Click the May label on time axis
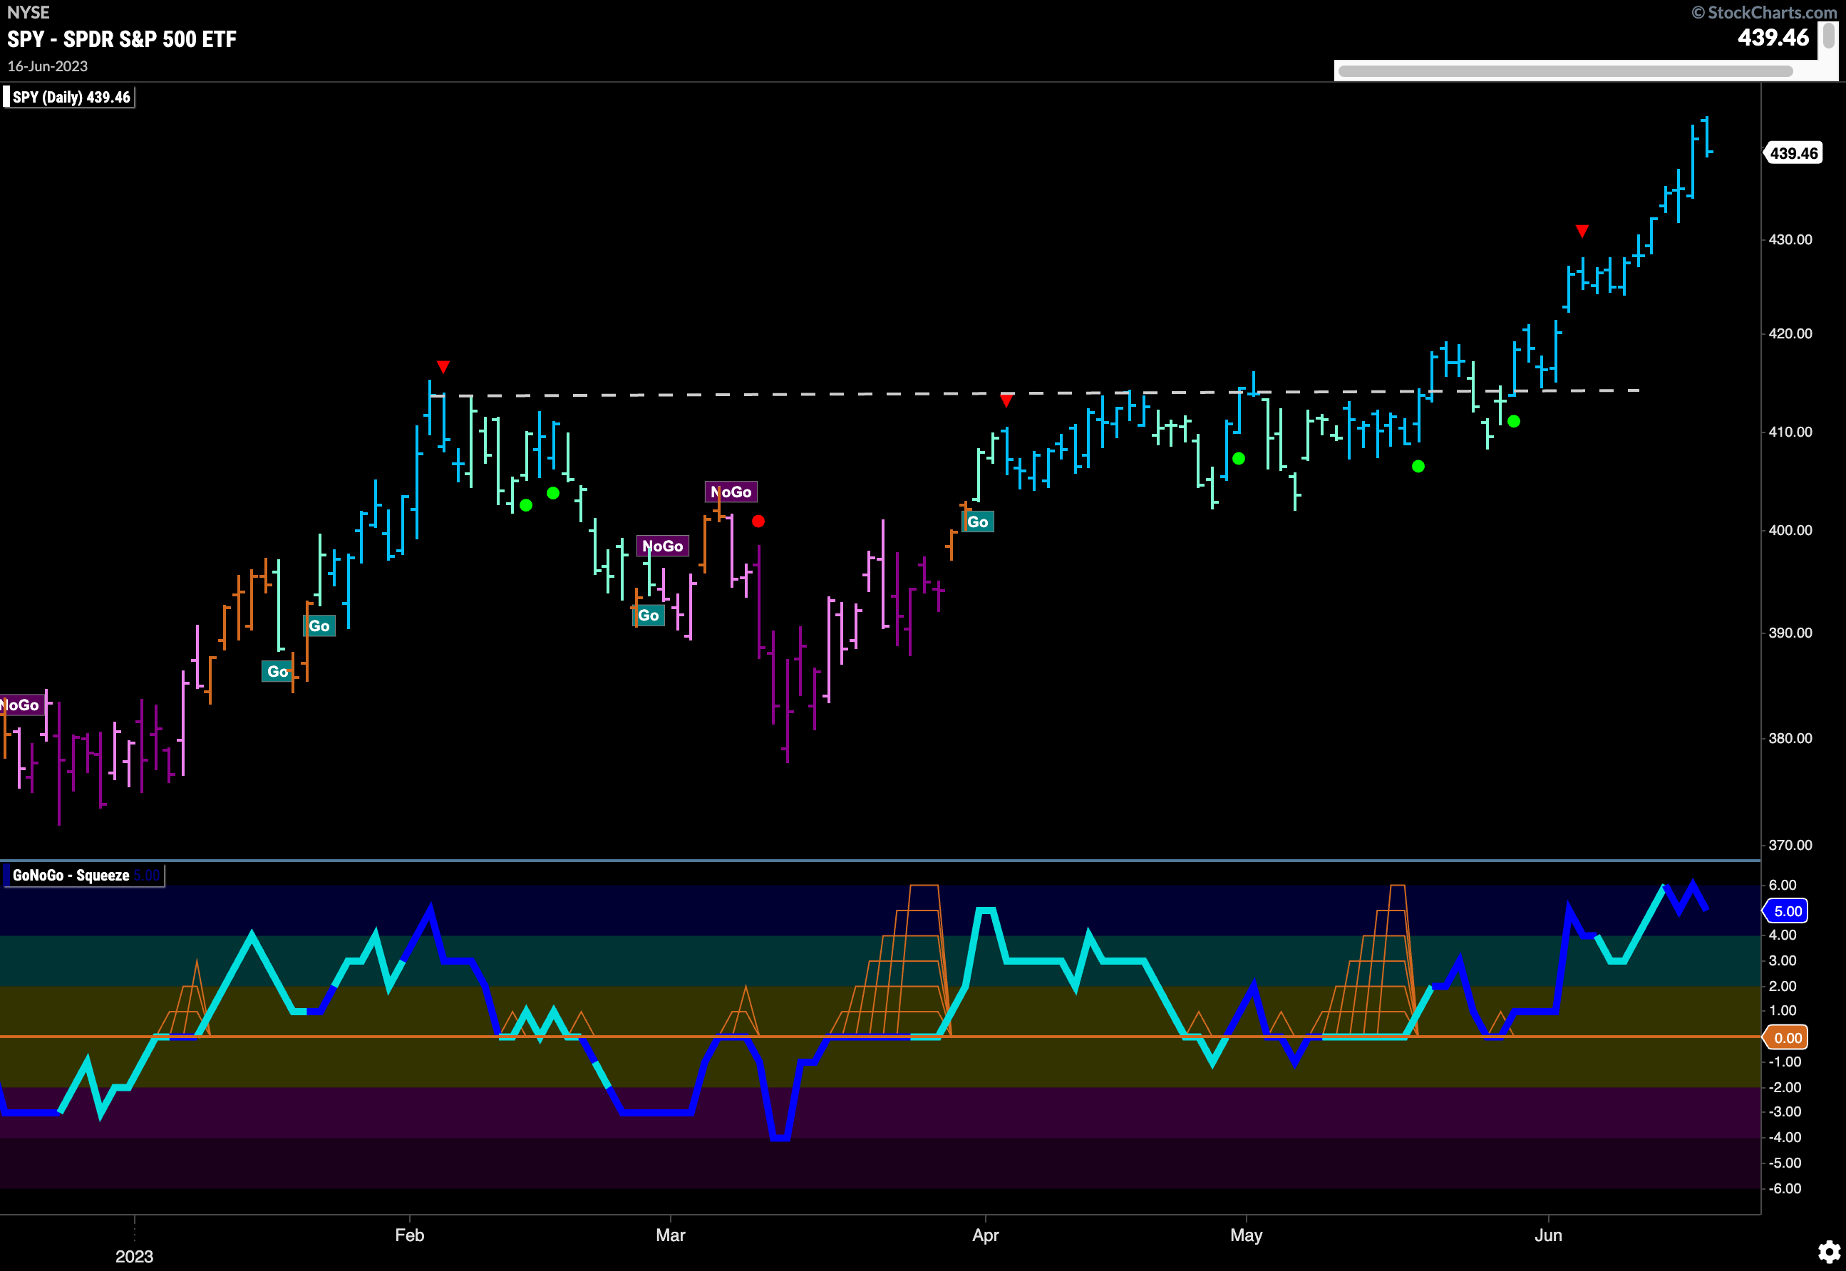The height and width of the screenshot is (1271, 1846). pyautogui.click(x=1246, y=1235)
